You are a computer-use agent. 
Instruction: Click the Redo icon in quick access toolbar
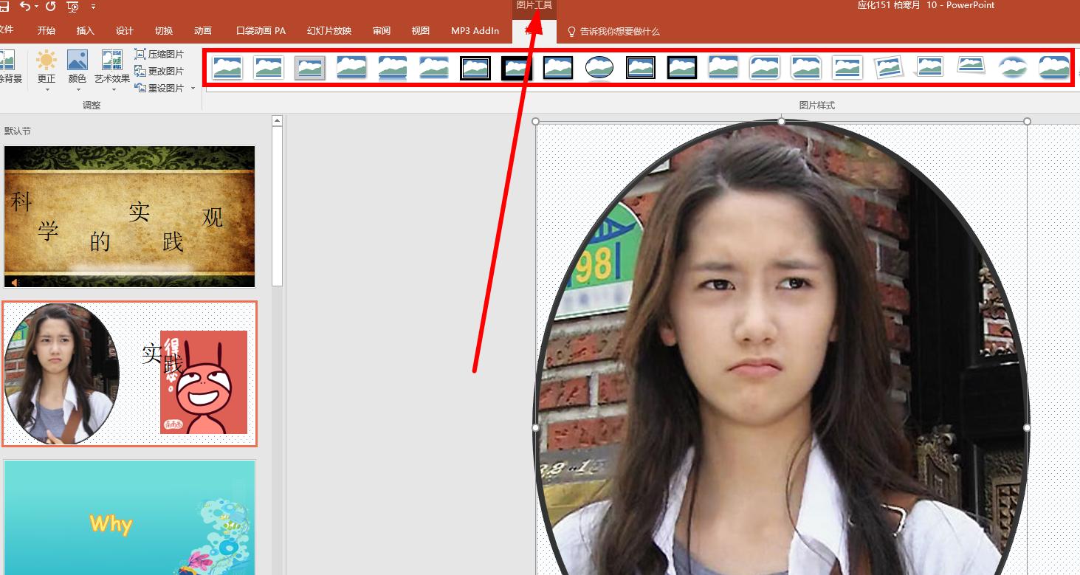50,7
